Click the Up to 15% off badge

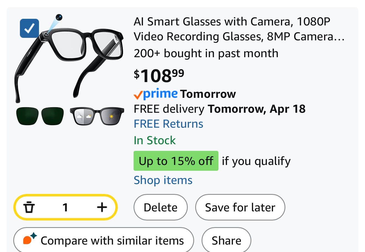pos(176,161)
